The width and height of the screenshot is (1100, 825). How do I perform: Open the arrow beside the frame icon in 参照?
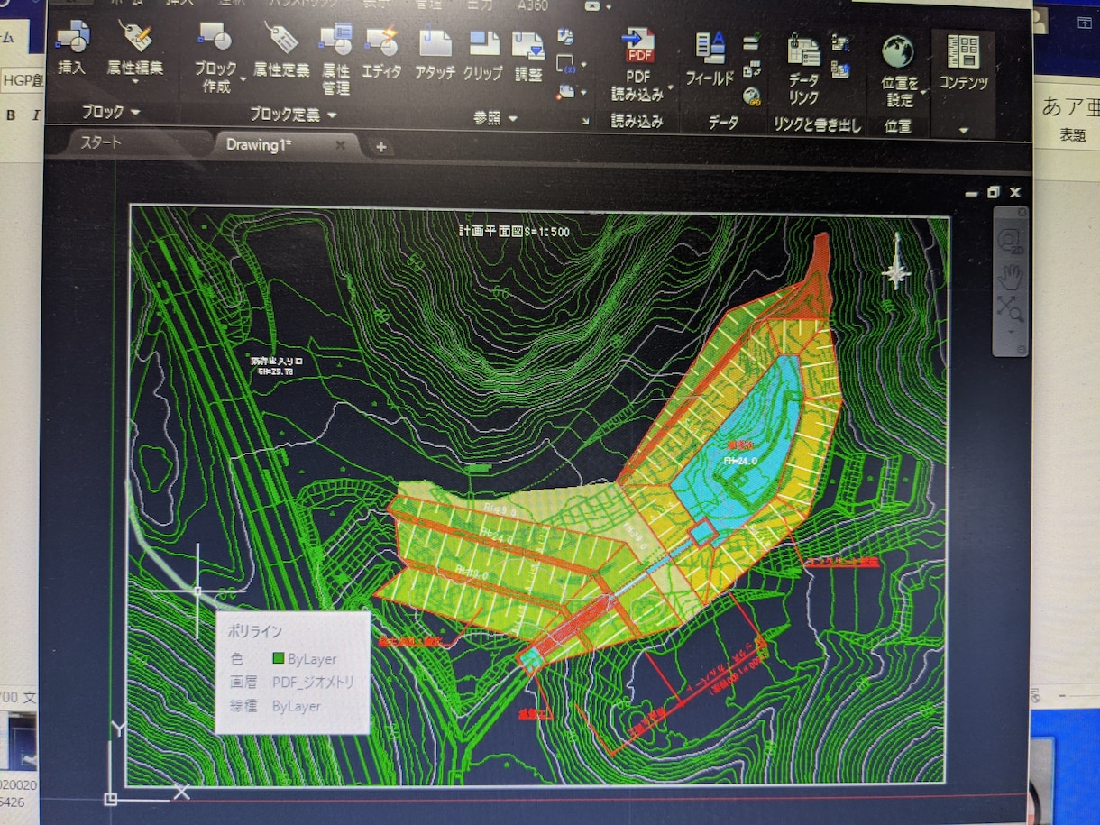click(x=582, y=65)
